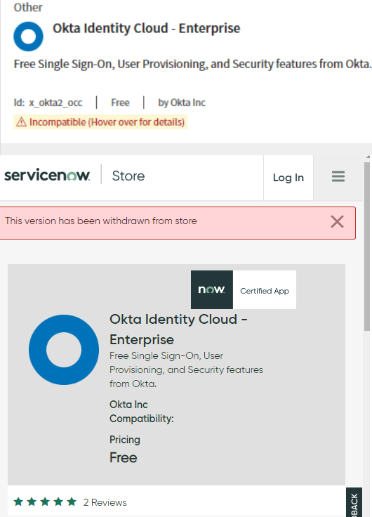Click the Okta logo icon beside the app title
The width and height of the screenshot is (372, 517).
pyautogui.click(x=28, y=37)
